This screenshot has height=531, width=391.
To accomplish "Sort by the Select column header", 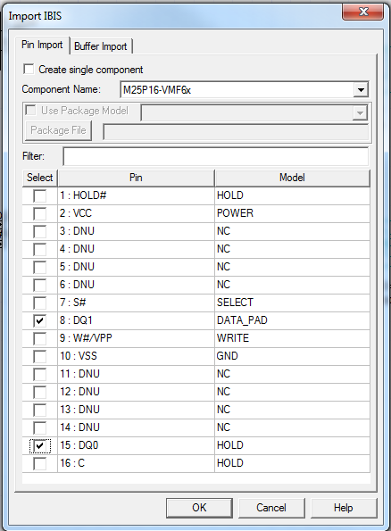I will (x=40, y=178).
